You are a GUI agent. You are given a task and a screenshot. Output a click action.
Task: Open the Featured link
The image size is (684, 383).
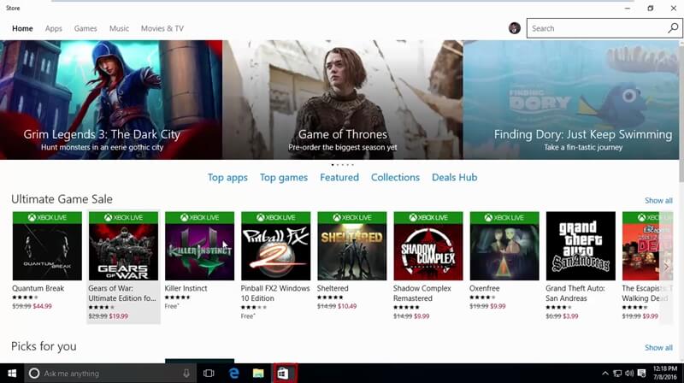coord(339,178)
